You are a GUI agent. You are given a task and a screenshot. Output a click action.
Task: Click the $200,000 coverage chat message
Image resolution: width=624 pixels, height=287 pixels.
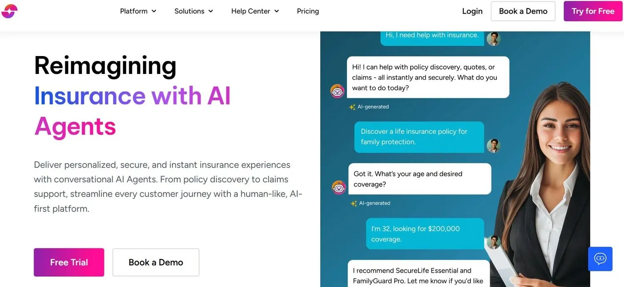pos(424,234)
